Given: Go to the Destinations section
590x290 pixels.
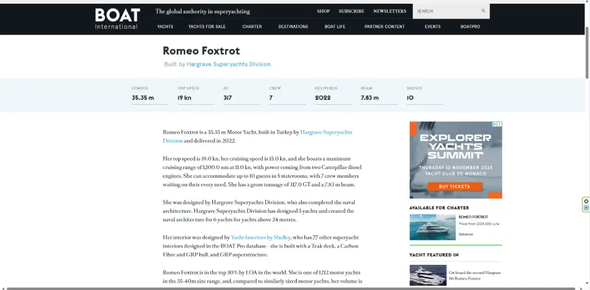Looking at the screenshot, I should (x=293, y=27).
